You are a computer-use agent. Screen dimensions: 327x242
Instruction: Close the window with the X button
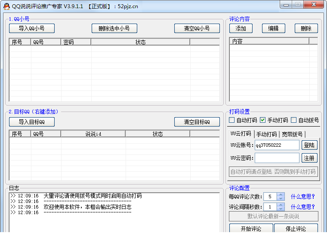coord(314,5)
